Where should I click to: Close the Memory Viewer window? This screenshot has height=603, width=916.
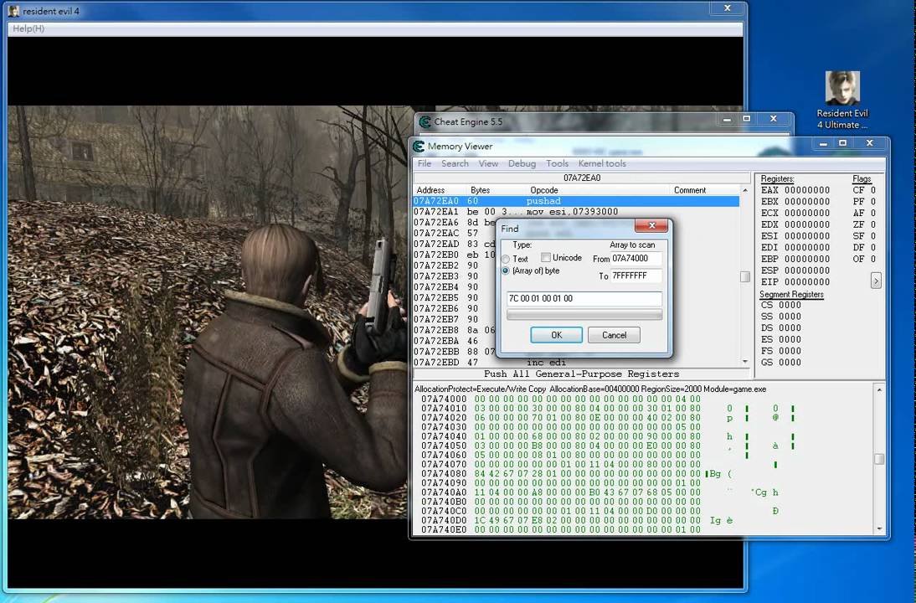(x=869, y=143)
